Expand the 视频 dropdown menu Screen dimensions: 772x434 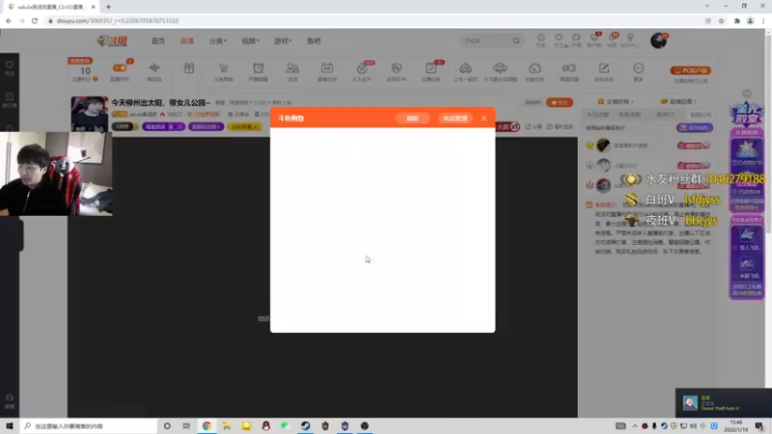(250, 41)
